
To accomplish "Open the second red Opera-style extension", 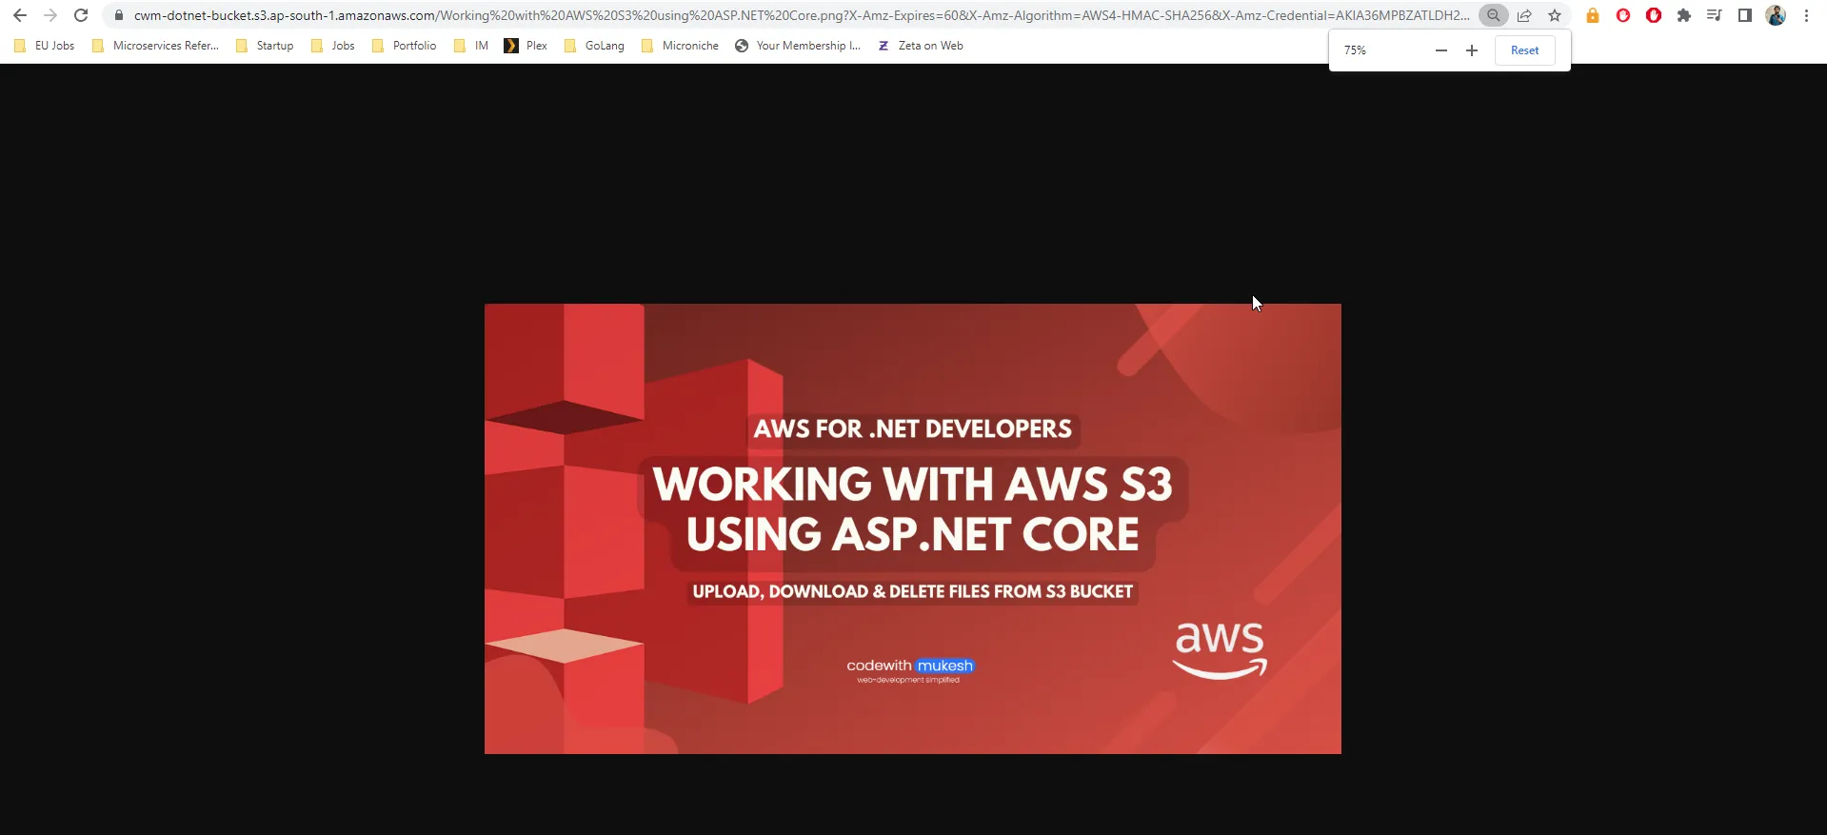I will [1654, 15].
